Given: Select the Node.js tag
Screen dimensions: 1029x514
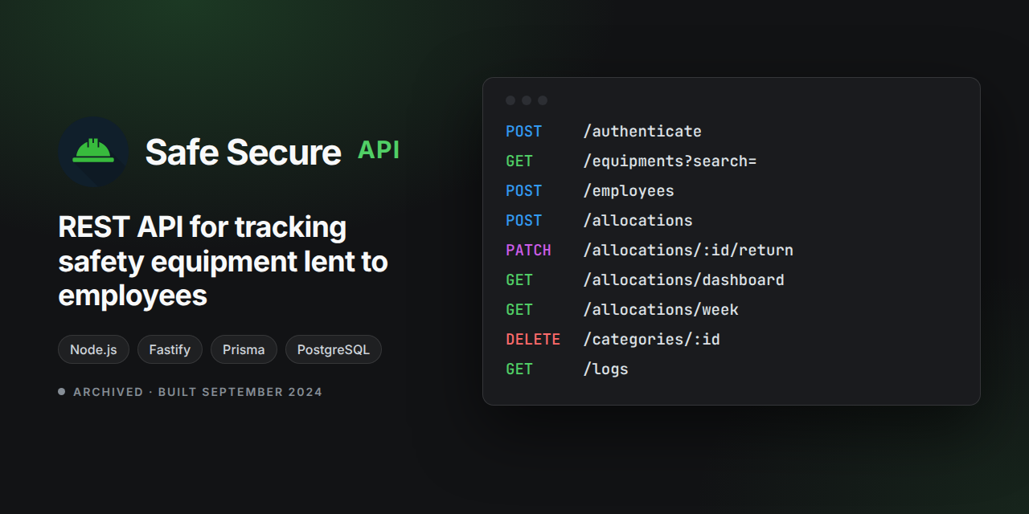Looking at the screenshot, I should (93, 349).
